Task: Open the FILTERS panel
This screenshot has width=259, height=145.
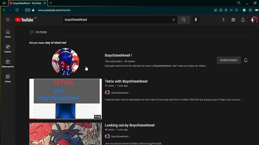Action: point(38,32)
